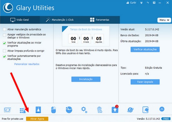The image size is (172, 122).
Task: Expand the dock with the up-arrow circle
Action: tap(162, 109)
